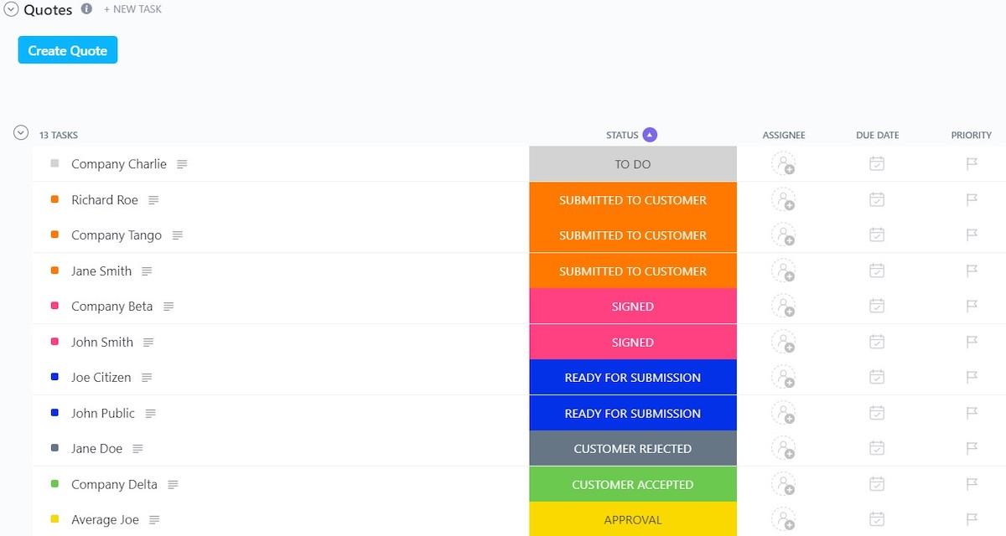
Task: Open the description icon next to Company Charlie
Action: click(x=182, y=164)
